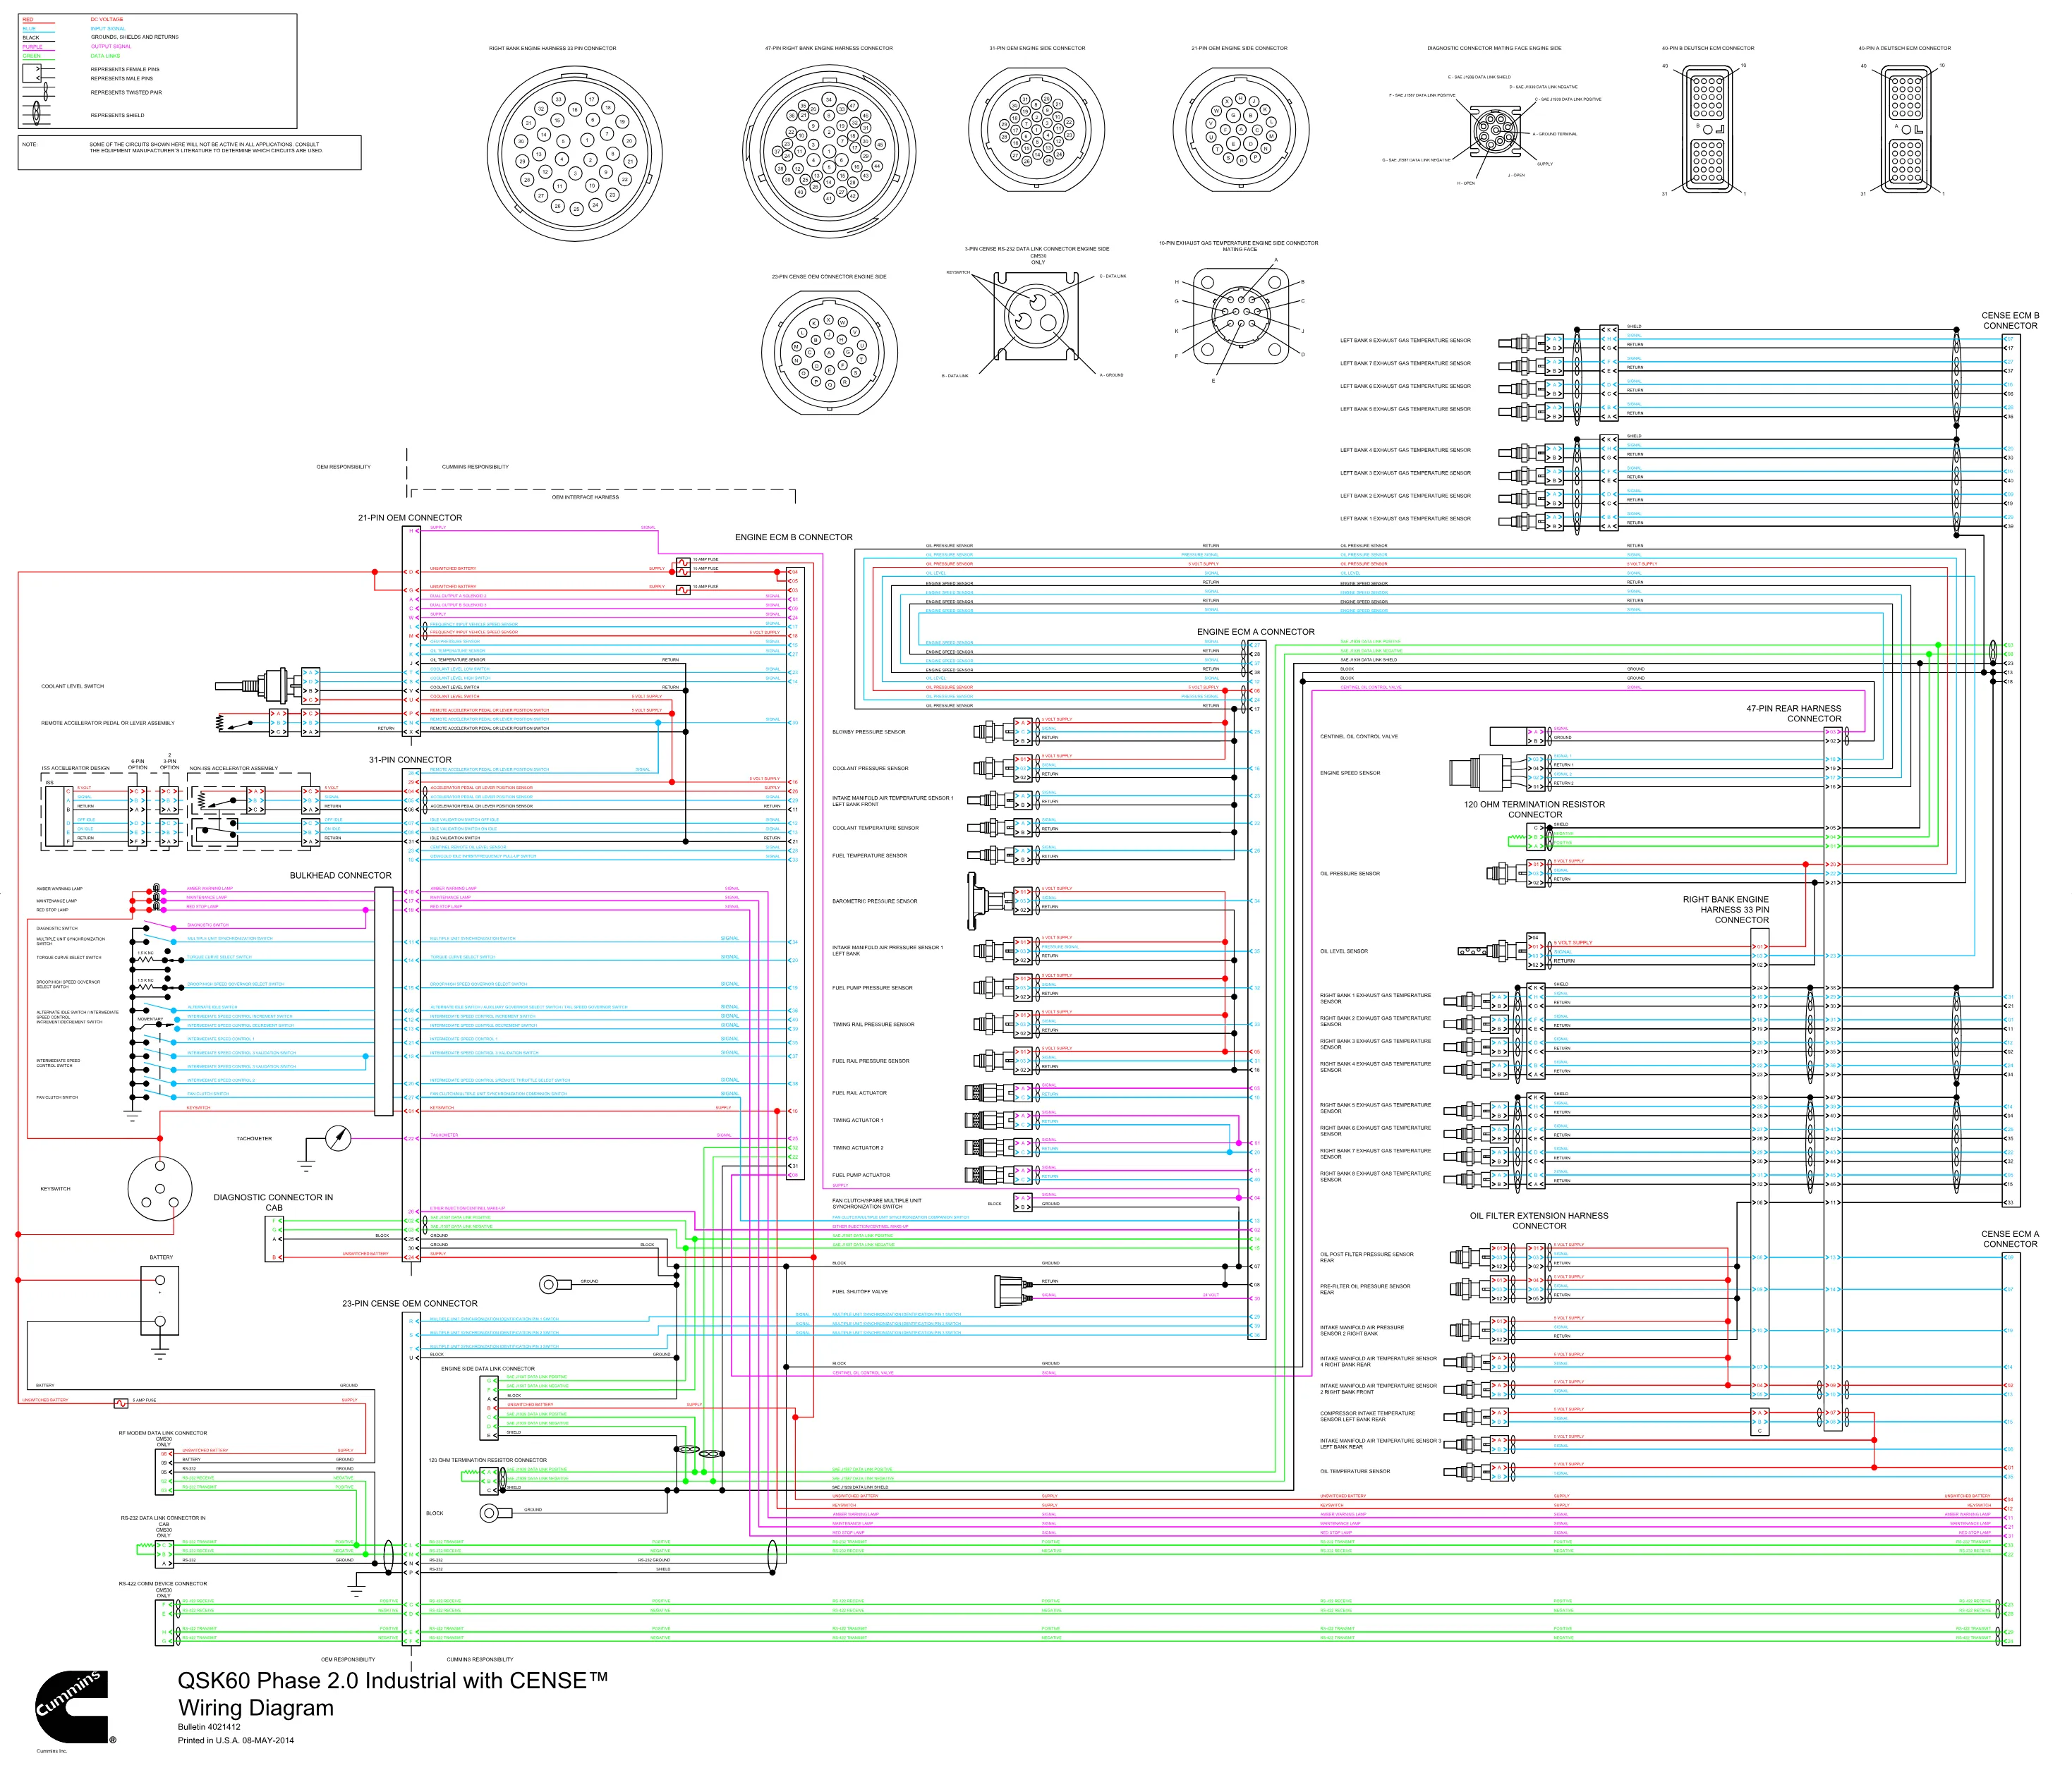Image resolution: width=2072 pixels, height=1787 pixels.
Task: Click the 'BLOWBY PRESSURE SENSOR' label
Action: [868, 731]
